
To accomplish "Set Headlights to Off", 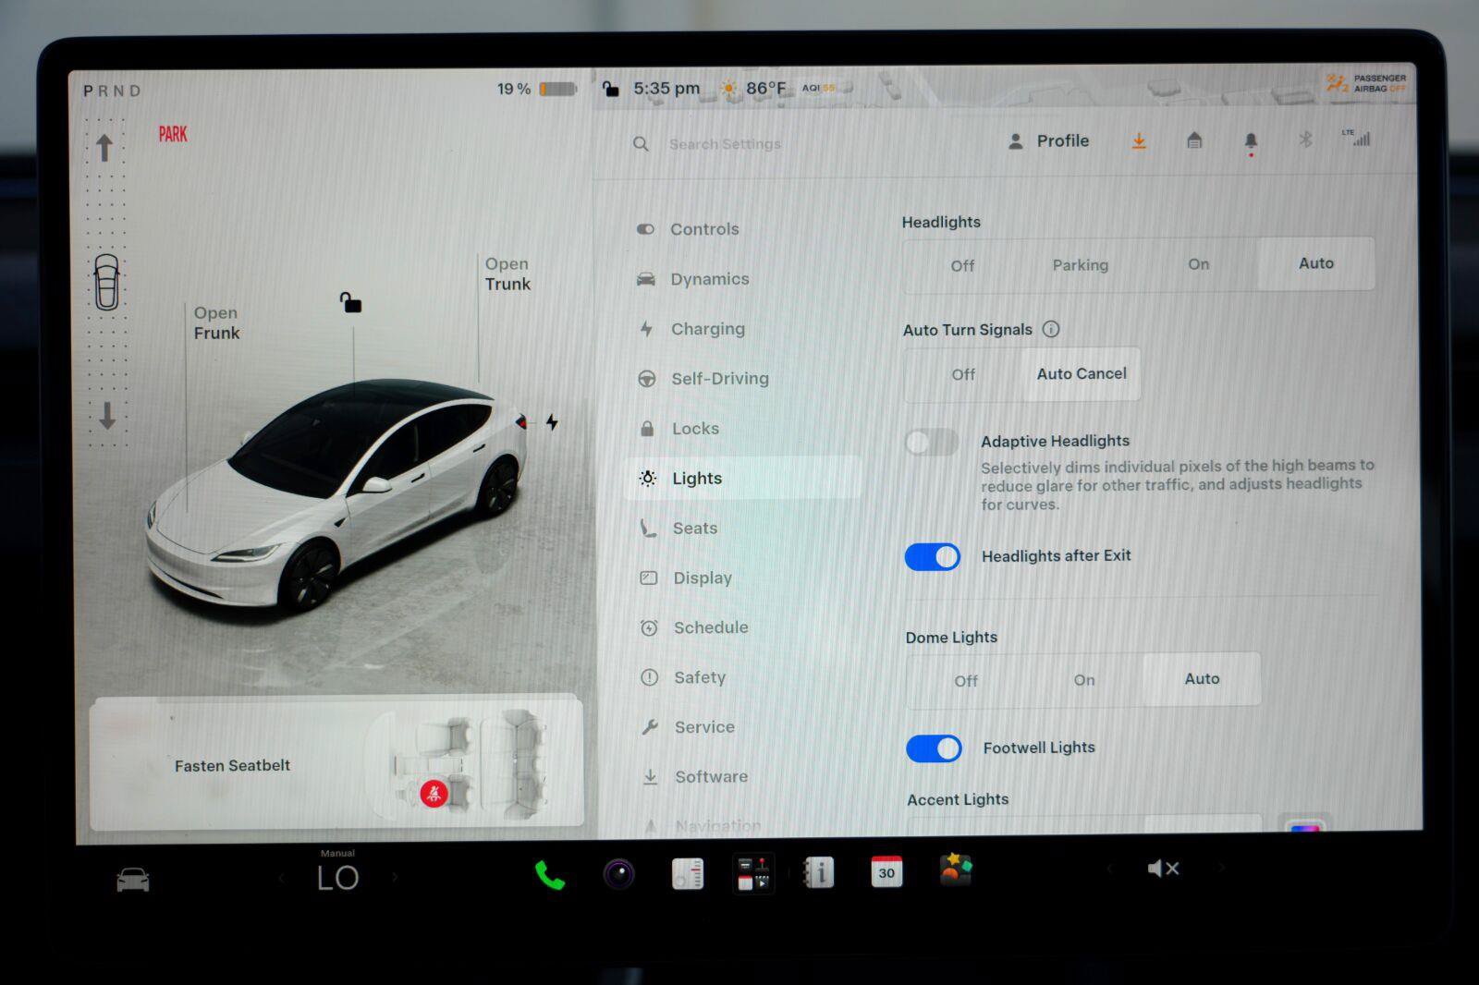I will point(962,266).
